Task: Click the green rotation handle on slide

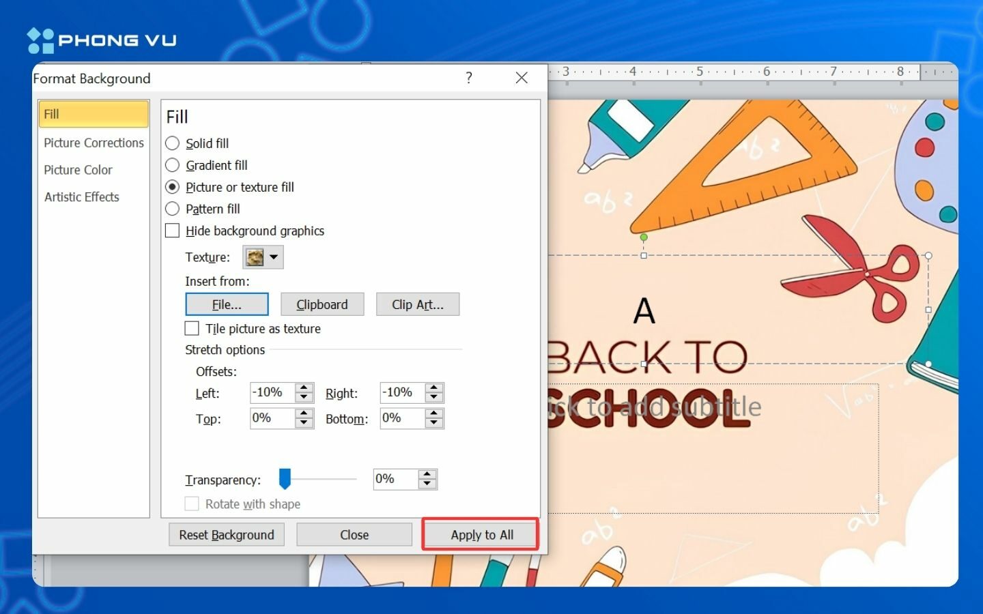Action: point(644,237)
